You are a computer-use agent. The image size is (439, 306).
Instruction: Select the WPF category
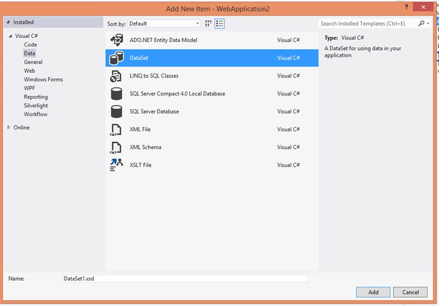tap(29, 88)
